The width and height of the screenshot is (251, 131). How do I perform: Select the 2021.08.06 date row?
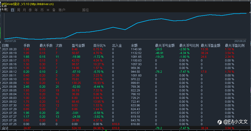(9, 87)
